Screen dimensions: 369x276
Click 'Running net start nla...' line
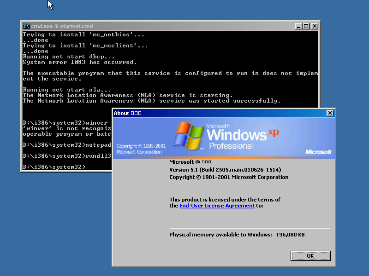66,90
